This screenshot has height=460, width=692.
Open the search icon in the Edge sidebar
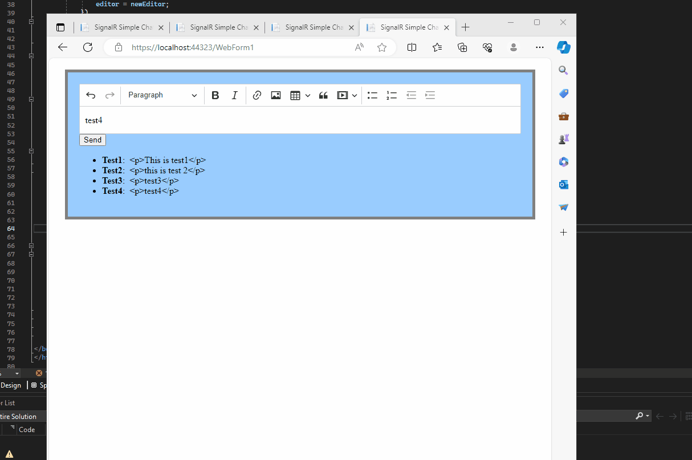tap(563, 70)
